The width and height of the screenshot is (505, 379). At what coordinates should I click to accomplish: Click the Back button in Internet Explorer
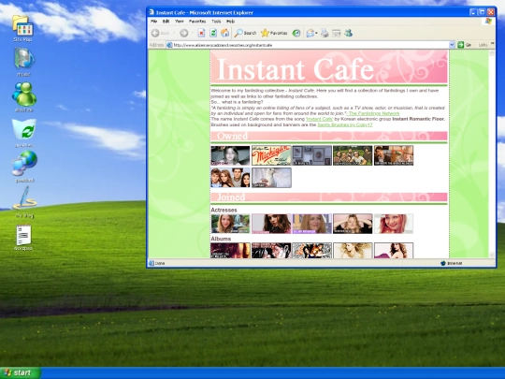point(161,33)
